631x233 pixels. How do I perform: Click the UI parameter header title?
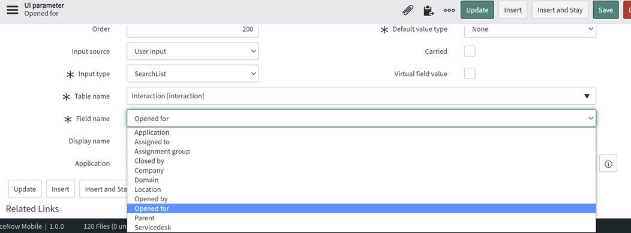tap(44, 5)
